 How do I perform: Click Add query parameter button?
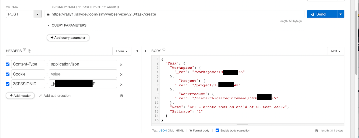pos(68,38)
